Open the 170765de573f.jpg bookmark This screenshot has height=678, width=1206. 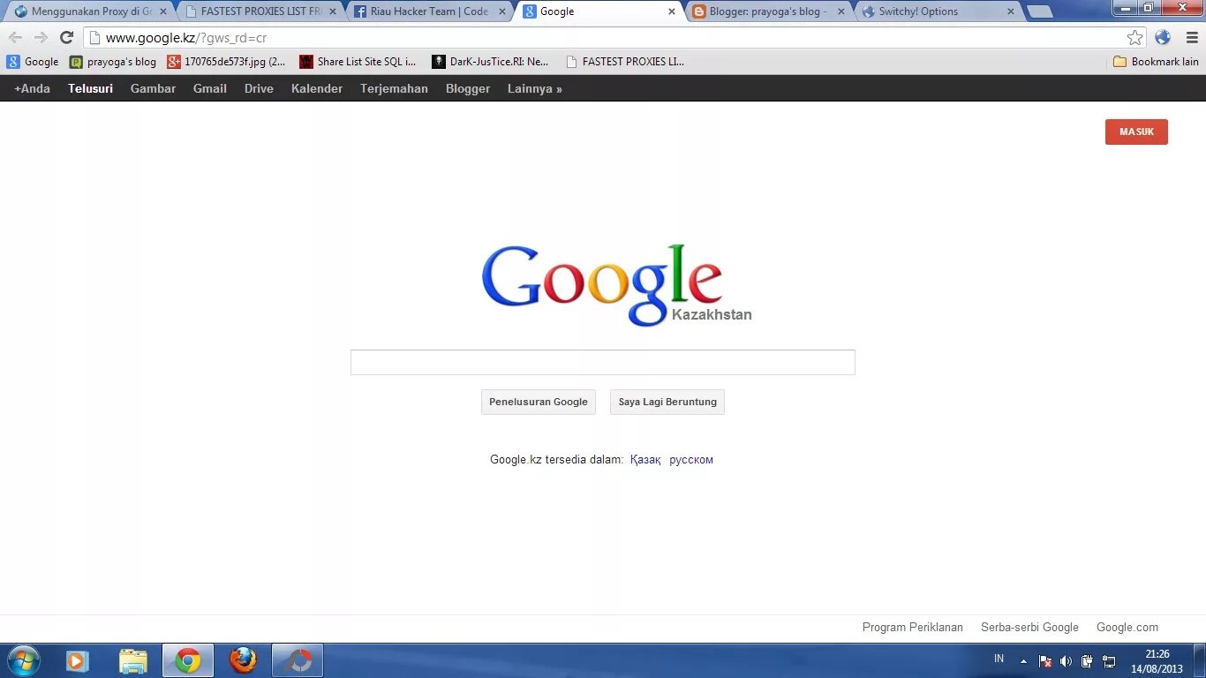(x=227, y=62)
